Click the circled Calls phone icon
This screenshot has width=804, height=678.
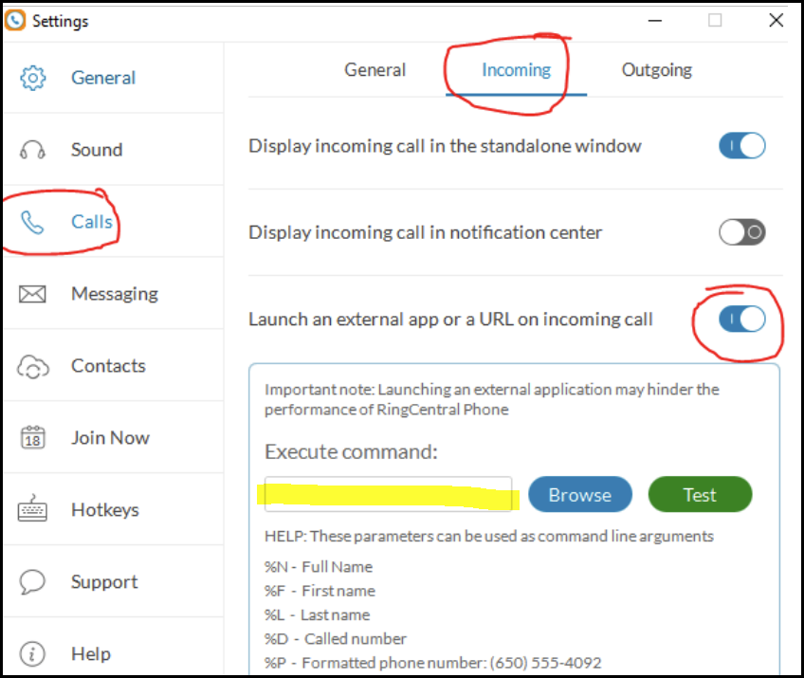point(33,221)
